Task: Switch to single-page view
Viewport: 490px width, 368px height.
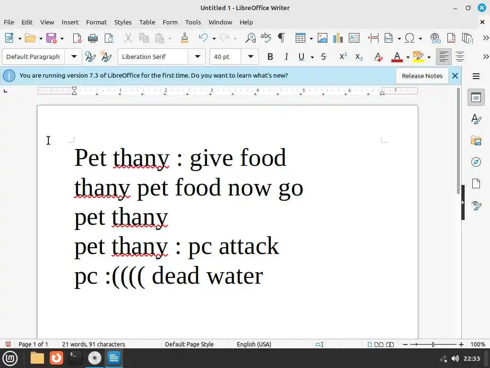Action: click(370, 345)
